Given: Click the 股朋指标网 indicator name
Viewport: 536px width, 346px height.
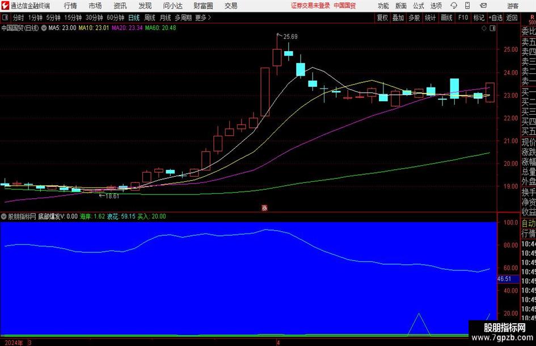Looking at the screenshot, I should pos(22,216).
